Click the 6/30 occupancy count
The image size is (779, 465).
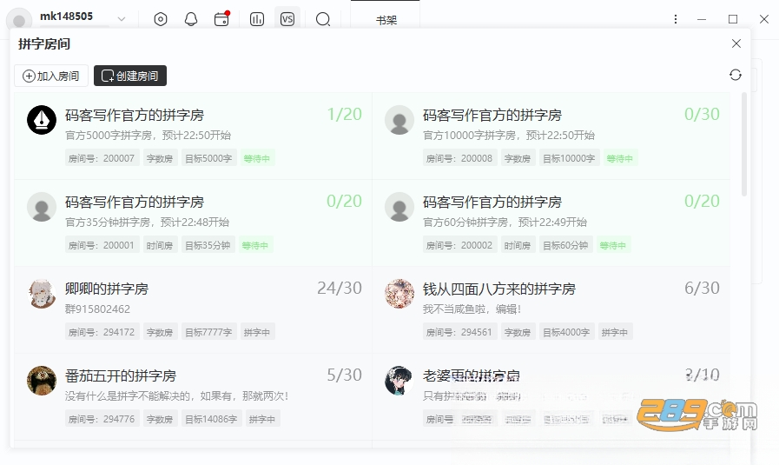(702, 288)
